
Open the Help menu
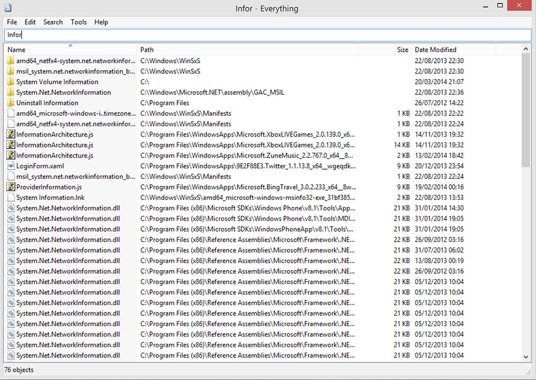pos(101,22)
